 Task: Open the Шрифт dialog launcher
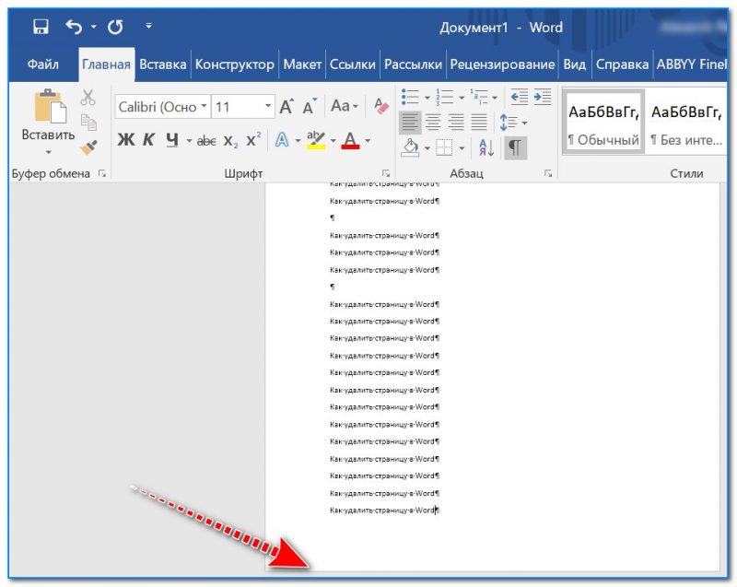386,173
